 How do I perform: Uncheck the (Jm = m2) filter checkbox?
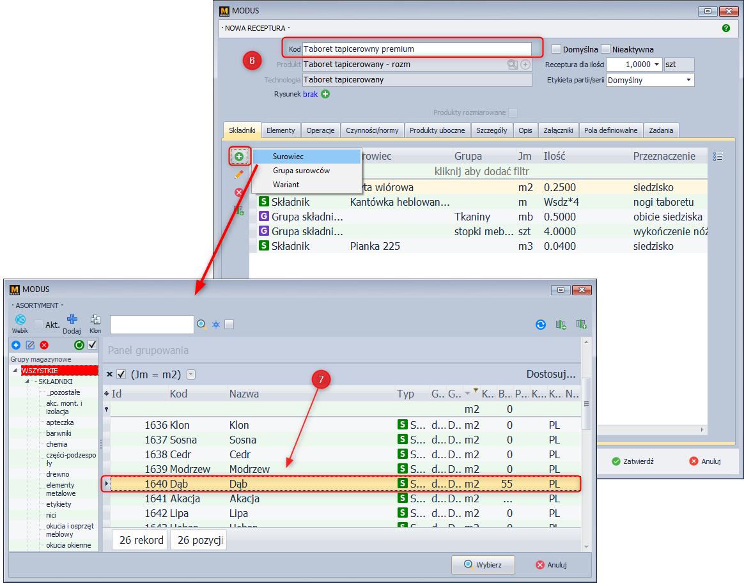point(121,374)
